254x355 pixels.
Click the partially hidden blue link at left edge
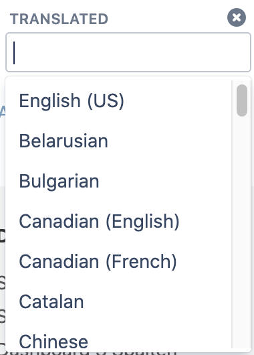3,112
